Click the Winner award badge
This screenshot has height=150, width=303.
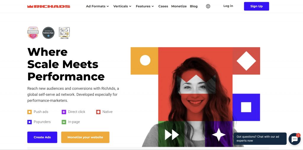point(33,33)
